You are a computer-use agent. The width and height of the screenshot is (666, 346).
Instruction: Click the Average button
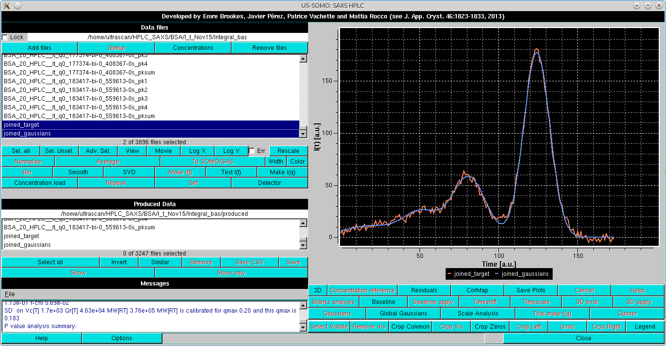(x=108, y=162)
